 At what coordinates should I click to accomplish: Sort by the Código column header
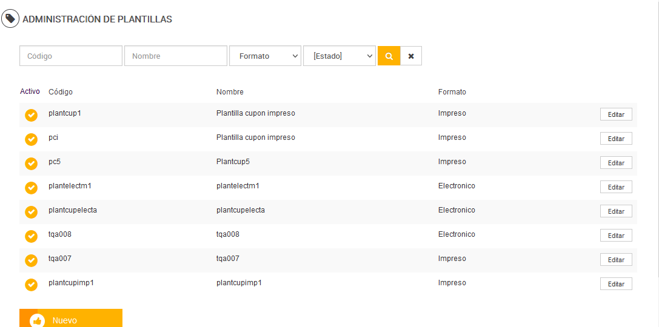click(x=61, y=92)
